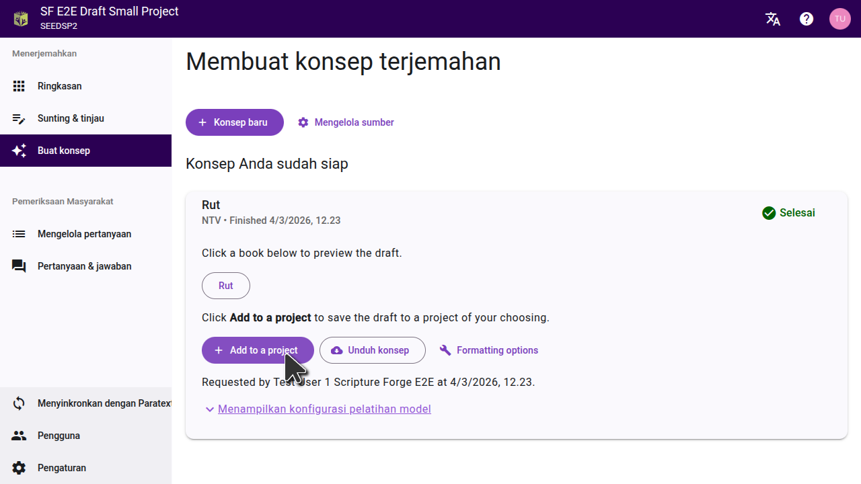The image size is (861, 484).
Task: Click the Ringkasan grid icon
Action: pos(19,86)
